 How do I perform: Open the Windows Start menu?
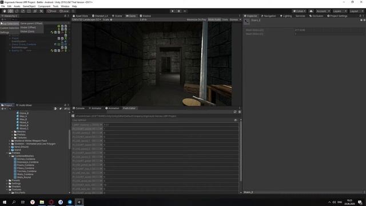[5, 202]
